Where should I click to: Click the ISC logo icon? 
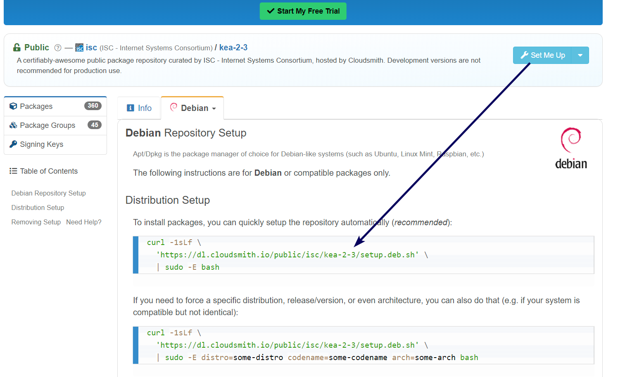(79, 48)
